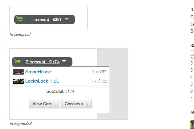Open the "1 items(s) - £69" cart summary
This screenshot has width=194, height=129.
(45, 20)
